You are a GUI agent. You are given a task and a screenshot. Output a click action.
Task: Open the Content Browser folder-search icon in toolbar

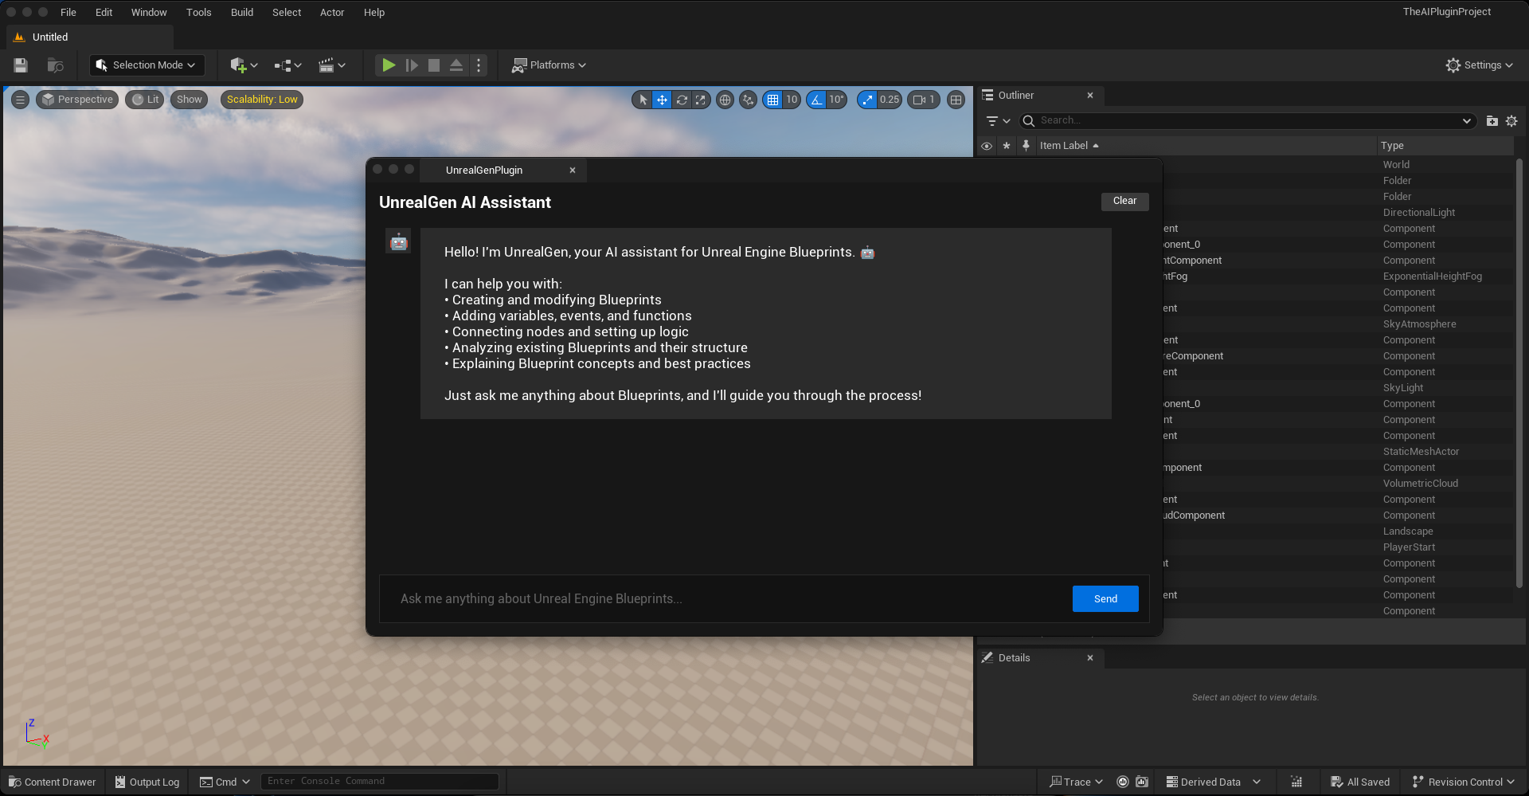coord(55,65)
